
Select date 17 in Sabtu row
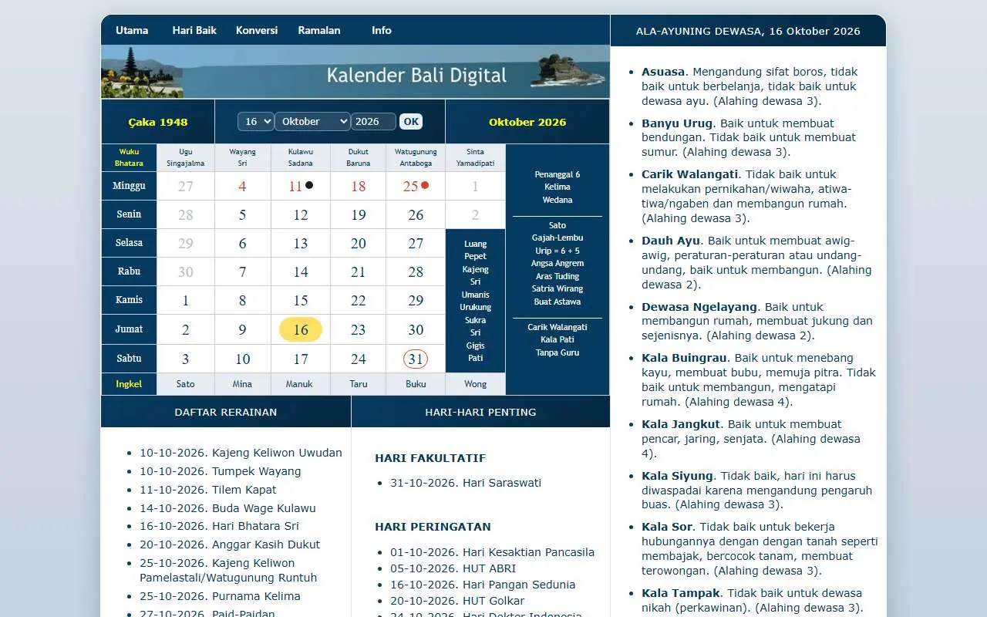pyautogui.click(x=301, y=359)
